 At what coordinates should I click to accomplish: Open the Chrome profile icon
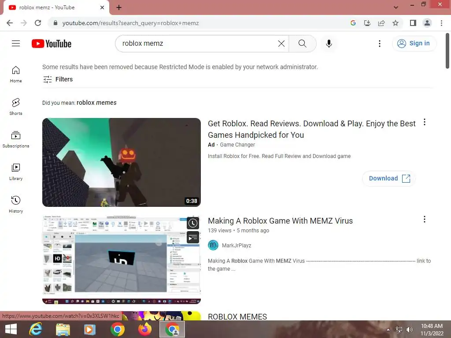point(427,23)
